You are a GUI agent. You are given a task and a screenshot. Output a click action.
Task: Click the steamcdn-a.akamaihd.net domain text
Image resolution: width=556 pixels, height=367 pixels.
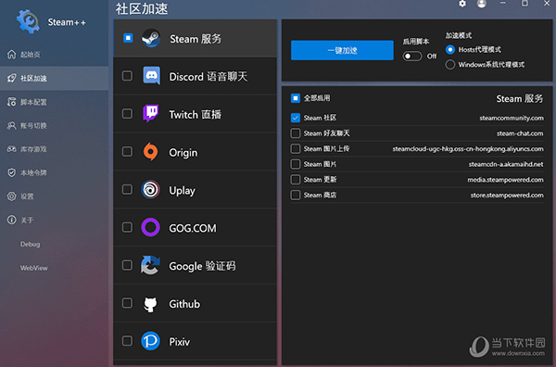506,164
